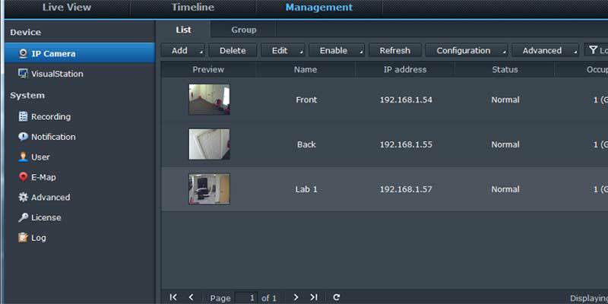Open the License key icon
The image size is (608, 304).
pyautogui.click(x=24, y=217)
